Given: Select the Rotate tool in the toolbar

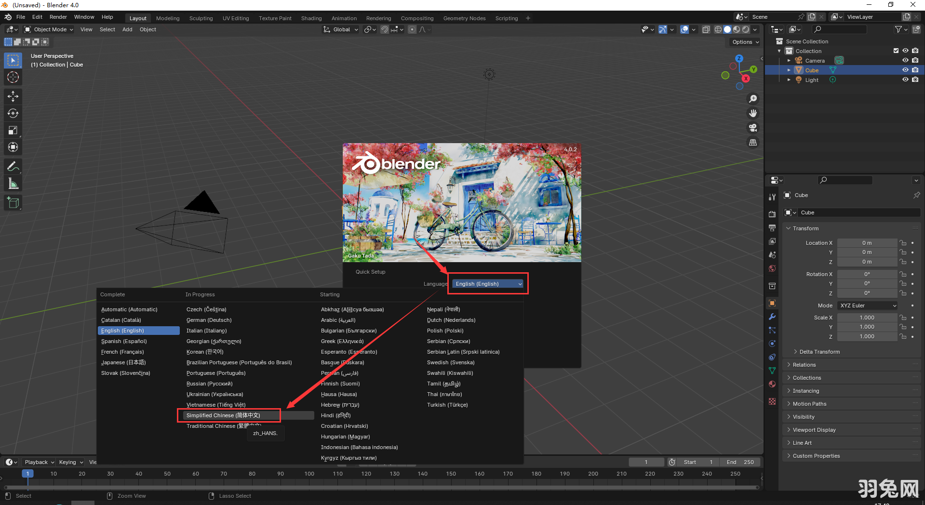Looking at the screenshot, I should point(13,113).
